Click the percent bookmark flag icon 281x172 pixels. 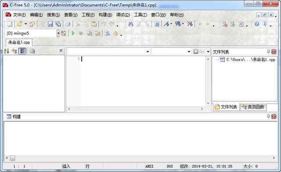point(178,24)
